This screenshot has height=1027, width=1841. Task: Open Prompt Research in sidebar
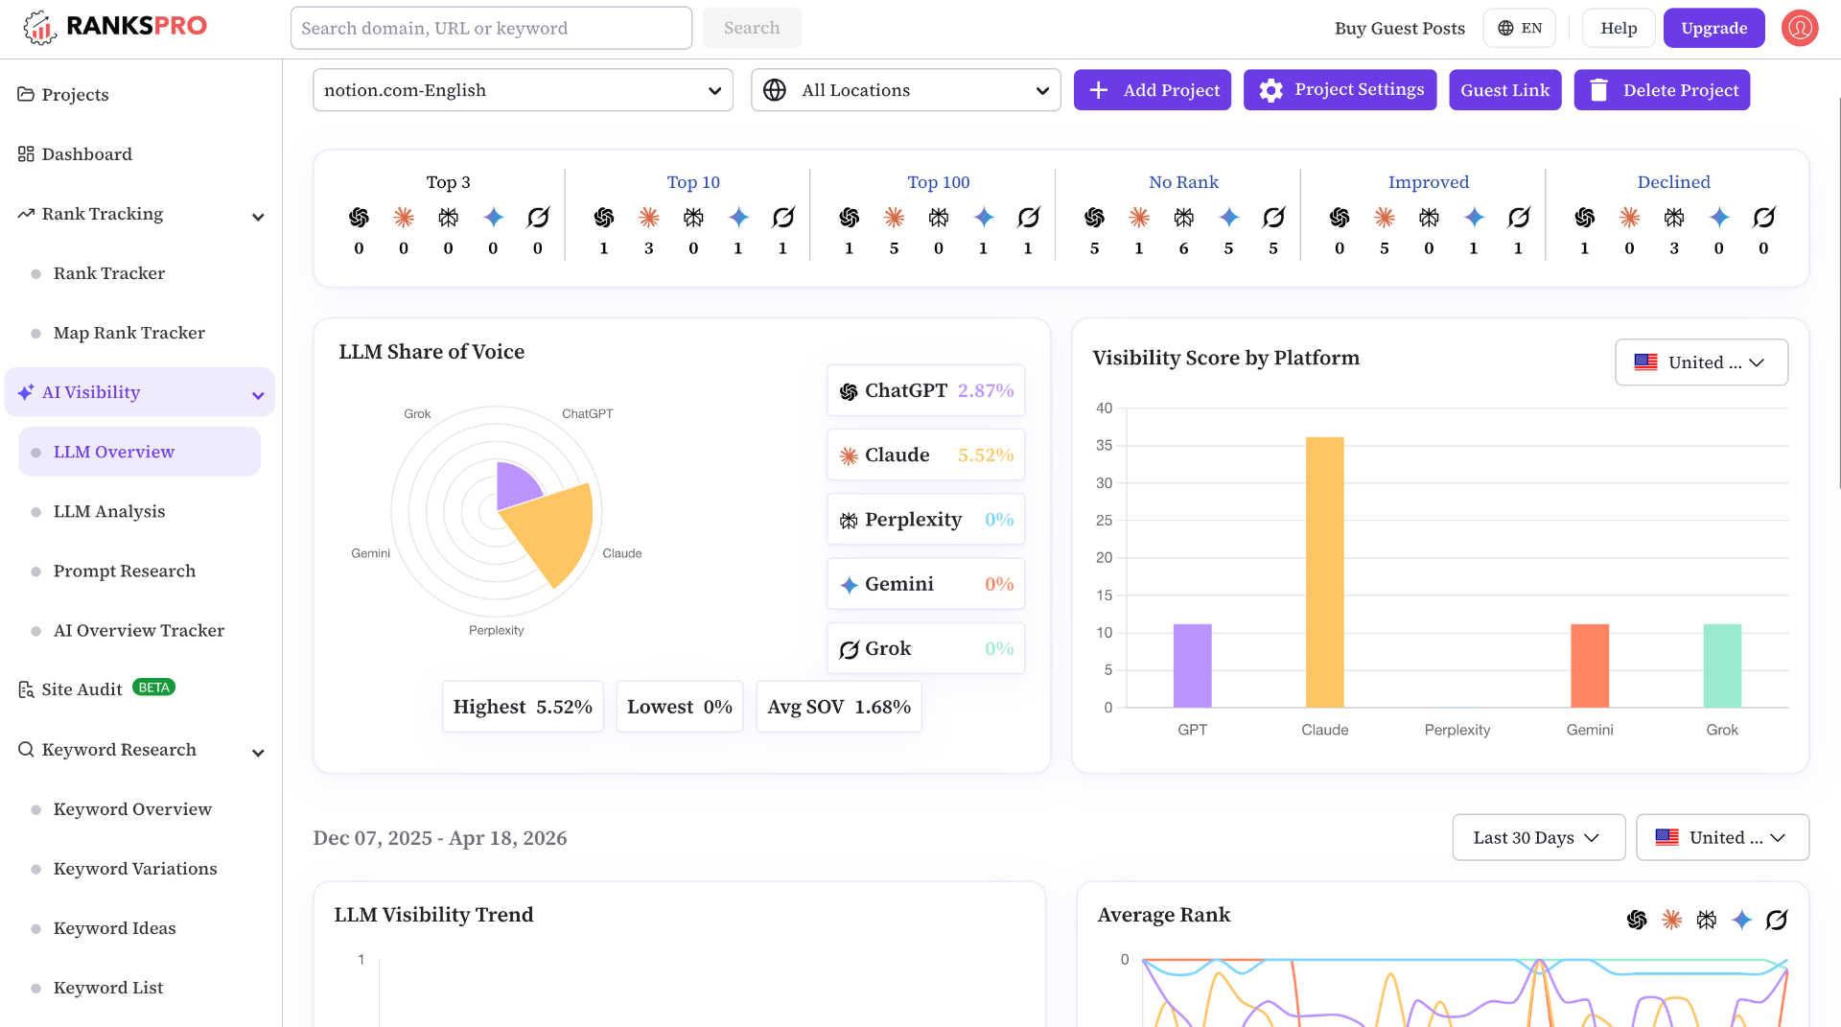(125, 571)
